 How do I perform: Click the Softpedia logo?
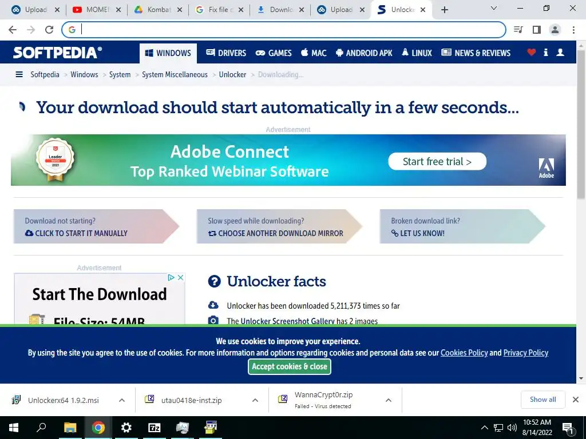58,53
